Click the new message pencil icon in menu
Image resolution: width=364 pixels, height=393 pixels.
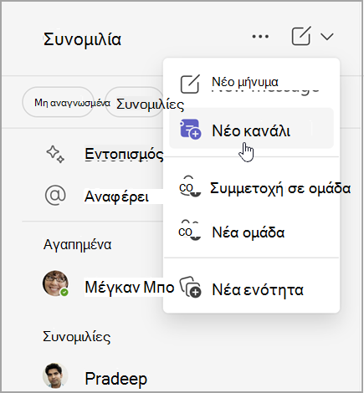pos(190,84)
